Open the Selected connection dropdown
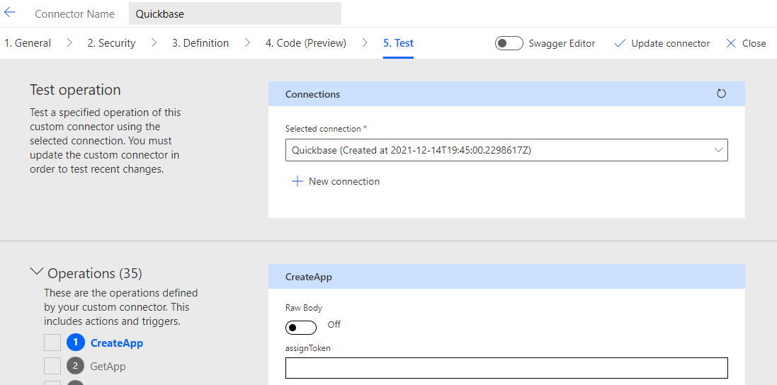 [506, 150]
